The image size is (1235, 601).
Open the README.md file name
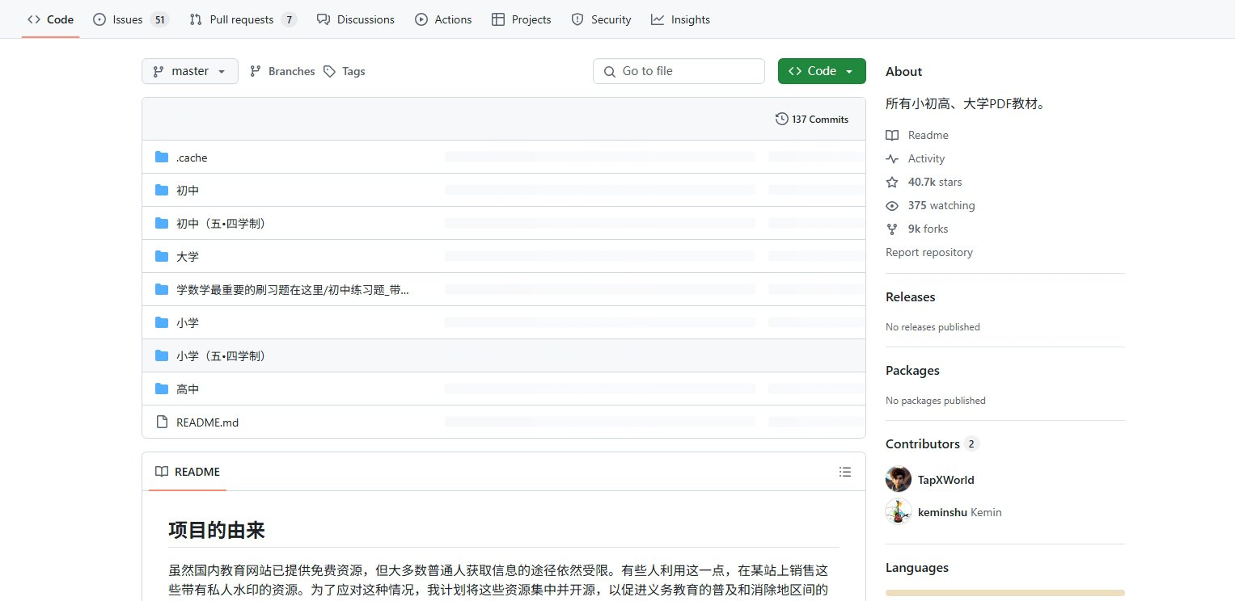[207, 422]
